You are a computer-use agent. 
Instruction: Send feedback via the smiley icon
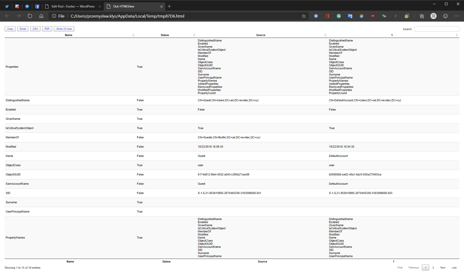(x=445, y=16)
